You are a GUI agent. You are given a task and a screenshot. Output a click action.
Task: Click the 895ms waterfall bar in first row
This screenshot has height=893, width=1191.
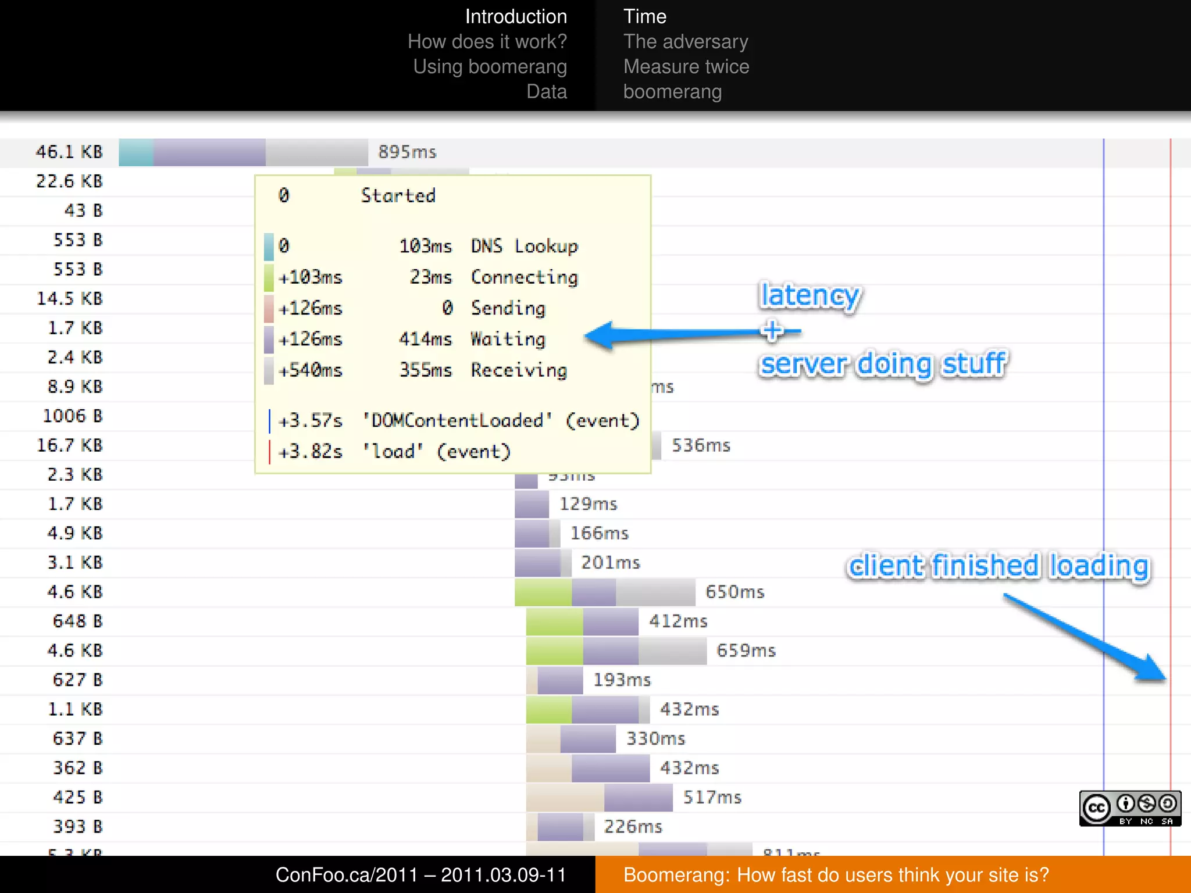[243, 152]
